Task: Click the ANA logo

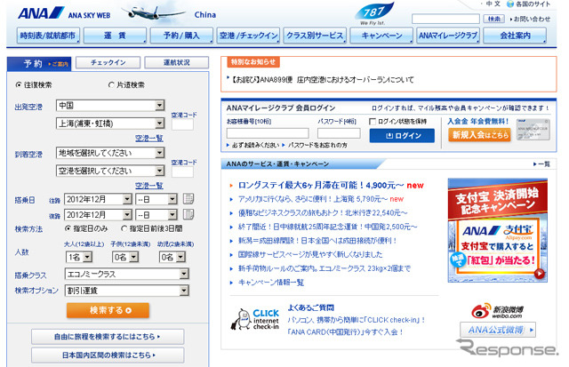Action: [41, 13]
